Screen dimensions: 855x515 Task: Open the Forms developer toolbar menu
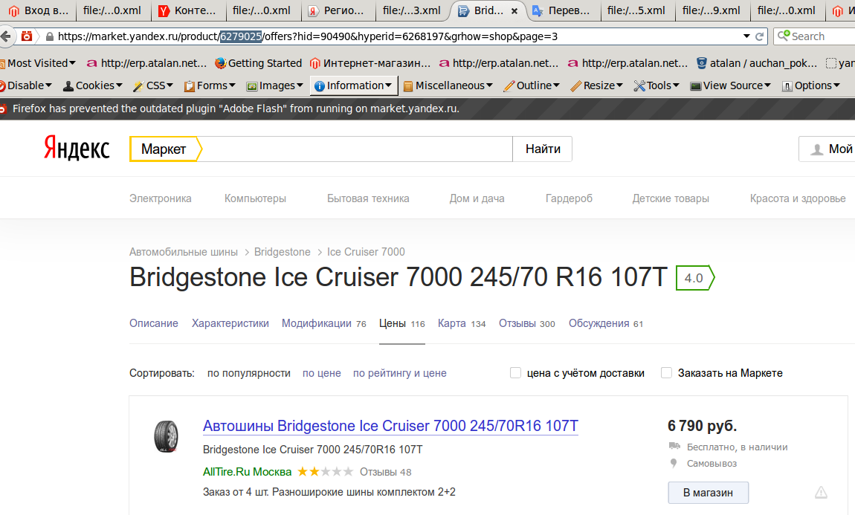pos(210,85)
